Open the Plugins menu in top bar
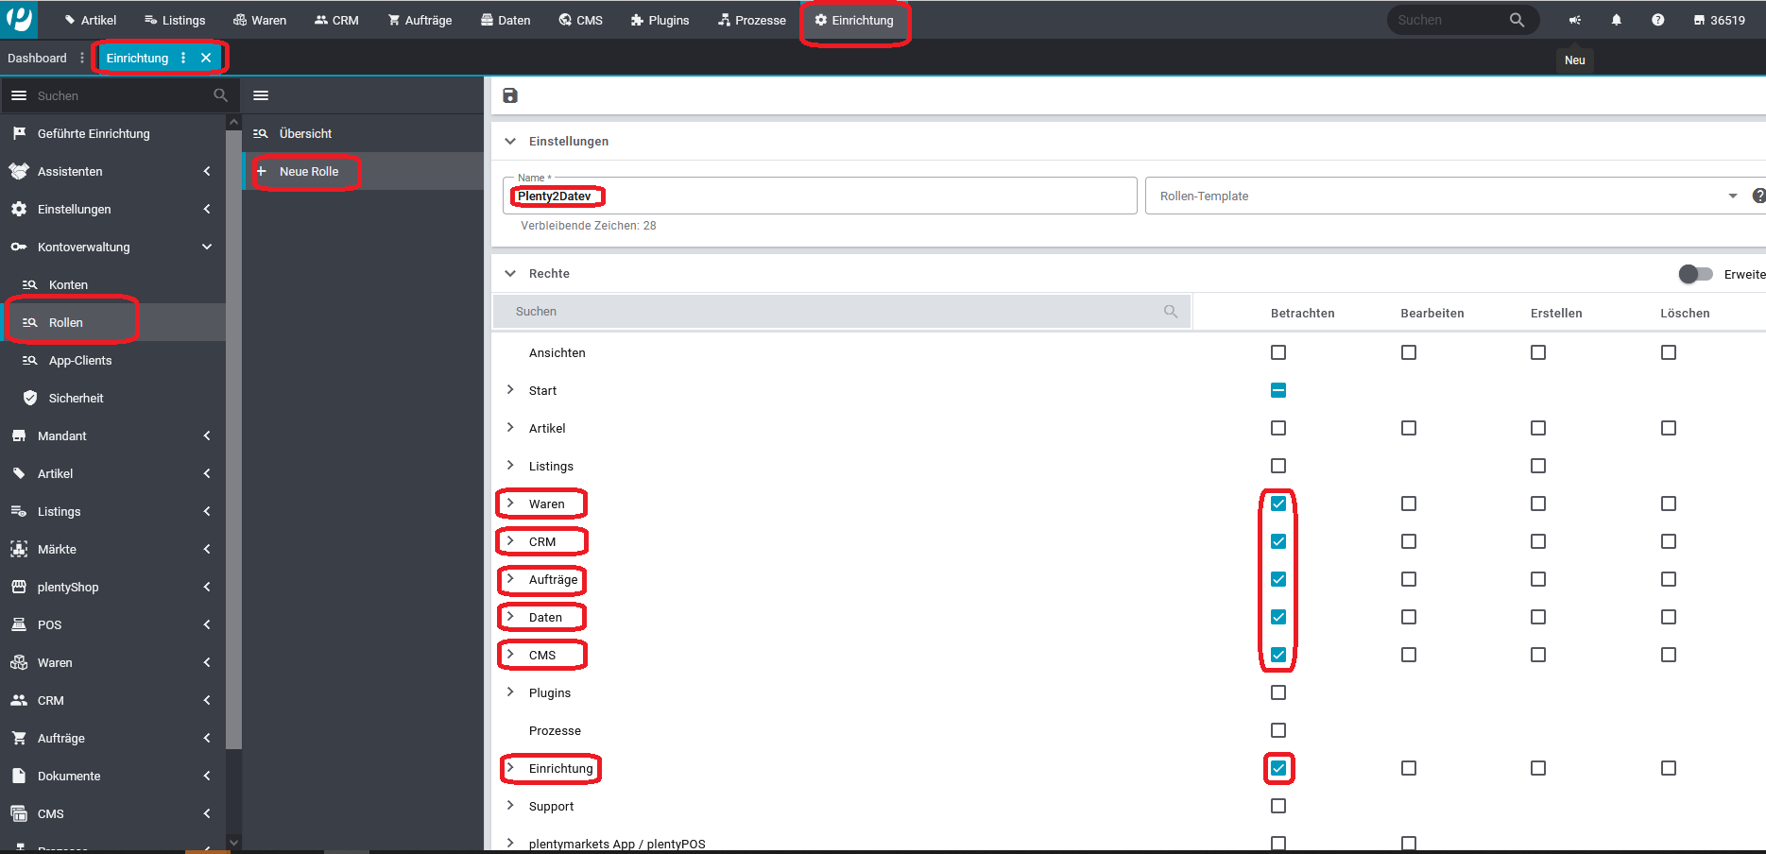Viewport: 1766px width, 854px height. tap(660, 20)
